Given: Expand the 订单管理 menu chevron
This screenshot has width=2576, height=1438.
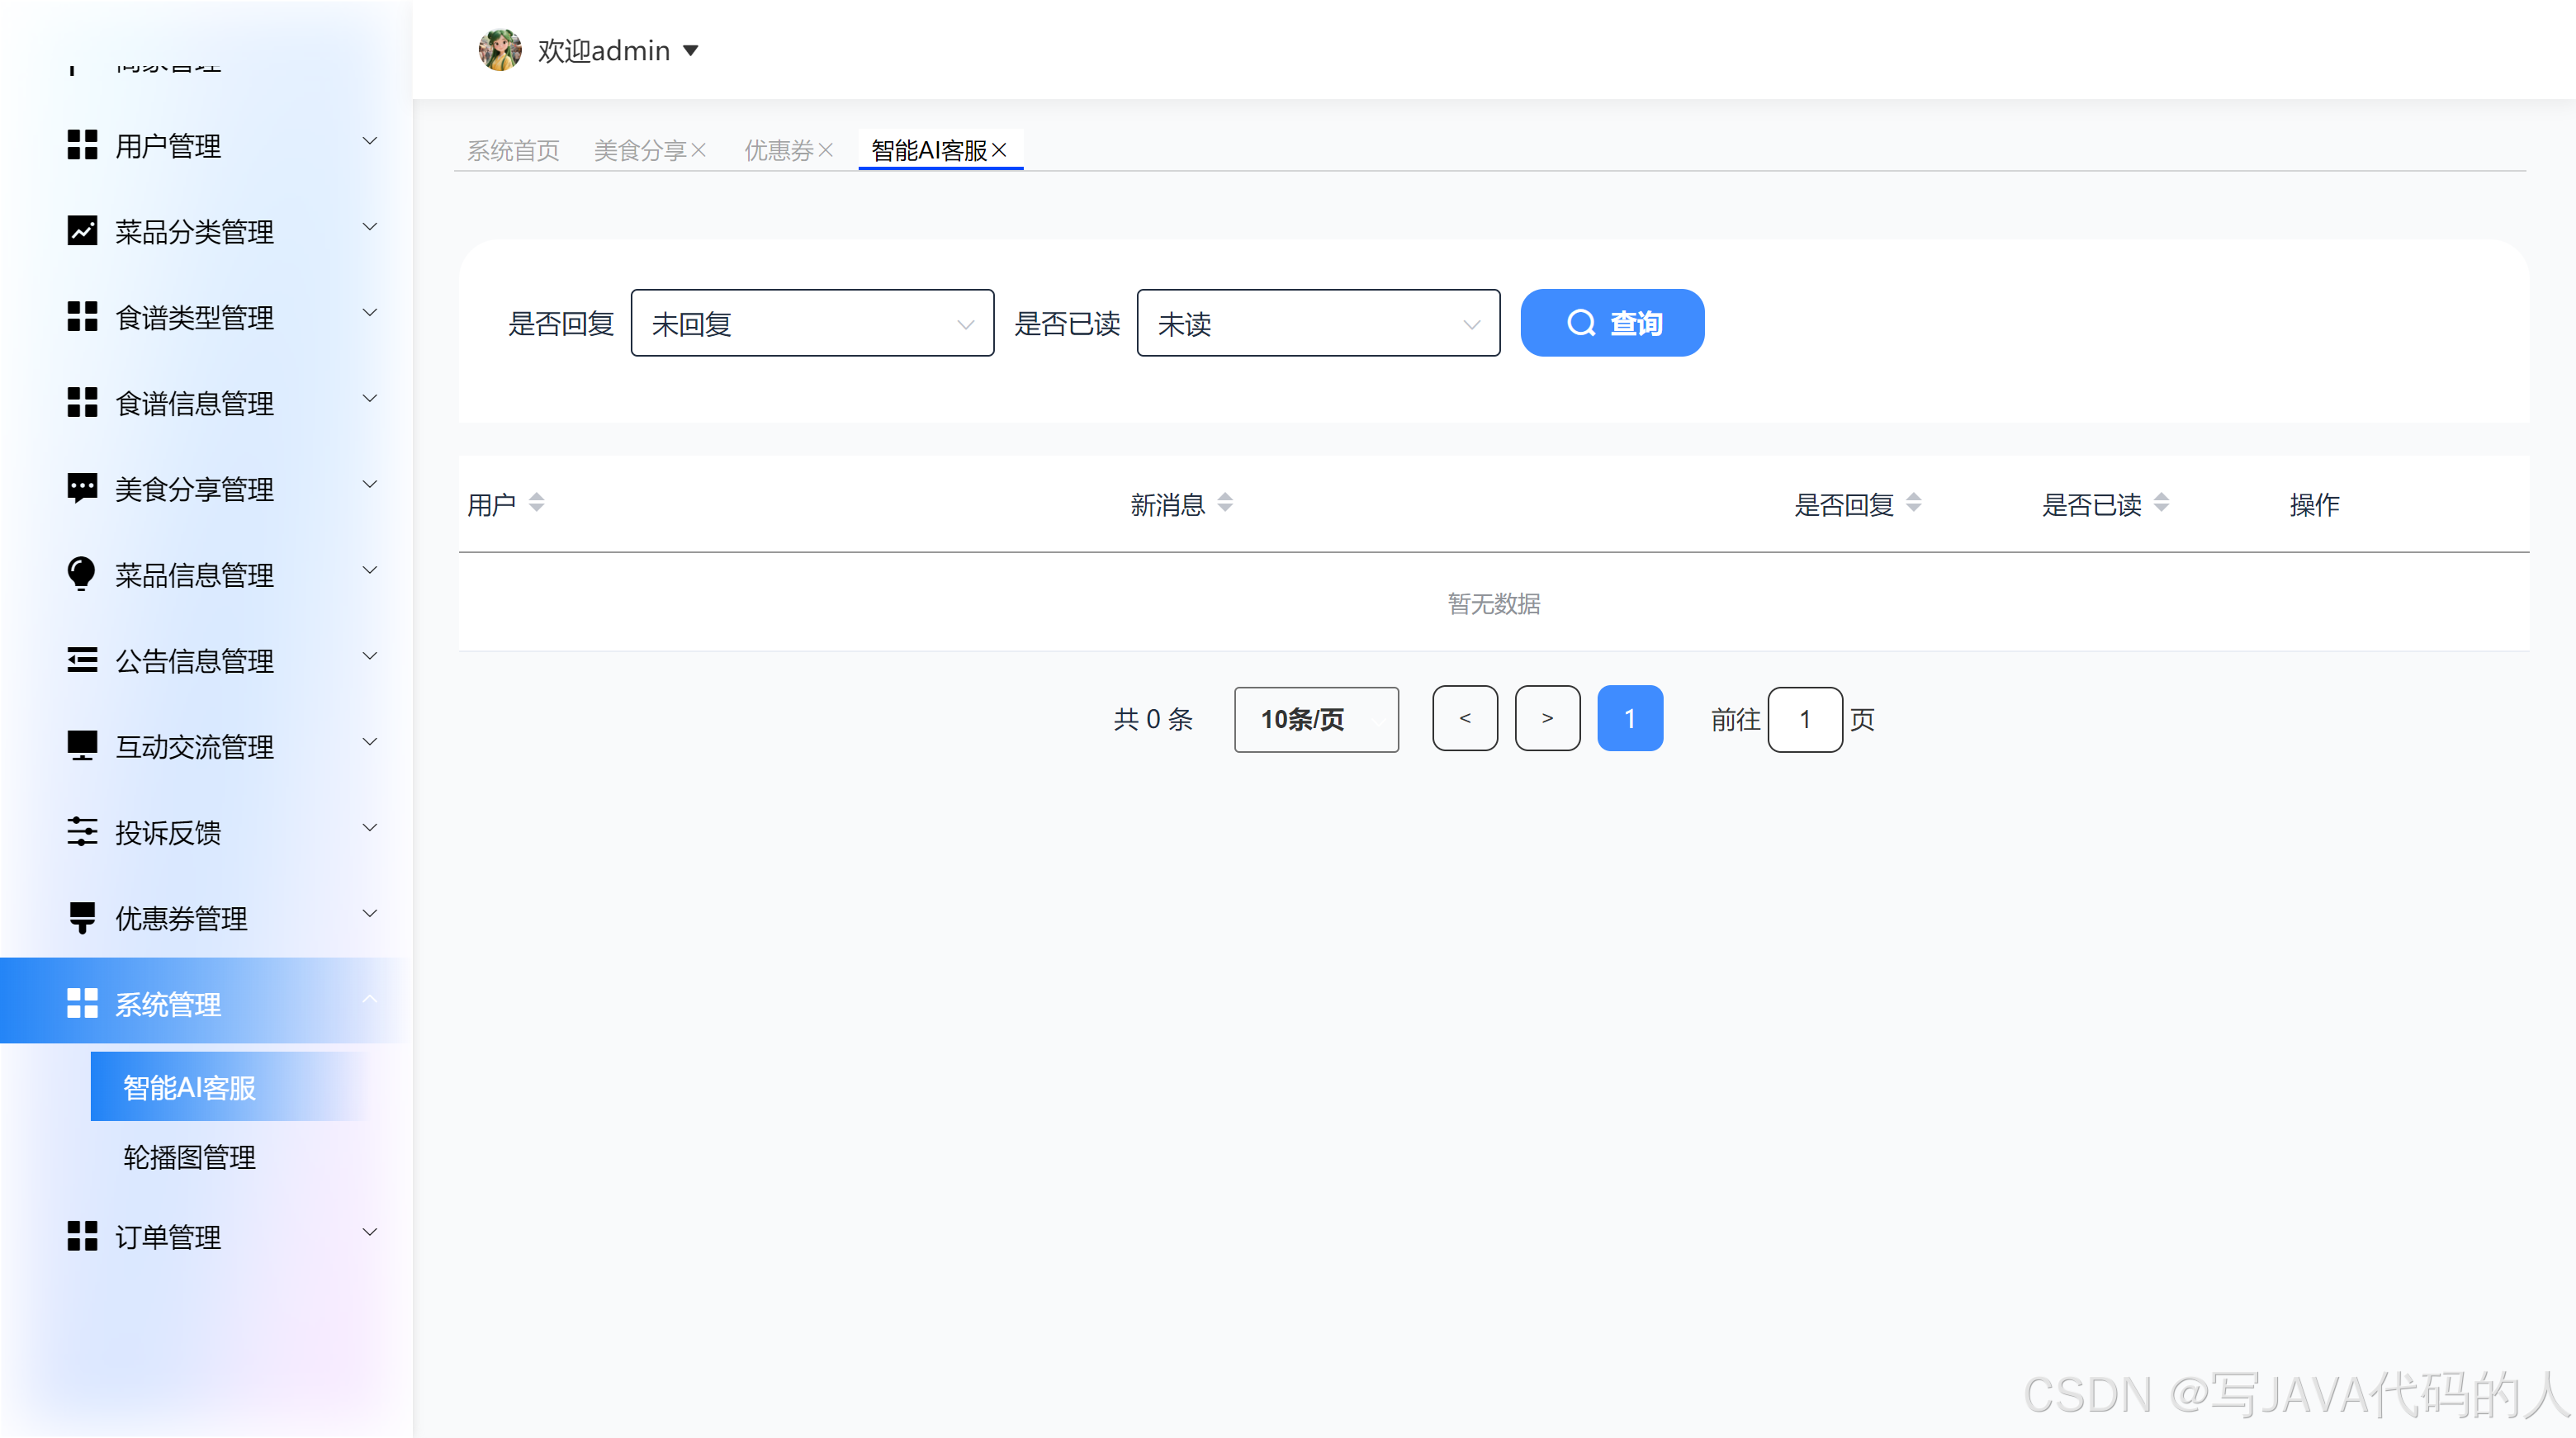Looking at the screenshot, I should [370, 1233].
